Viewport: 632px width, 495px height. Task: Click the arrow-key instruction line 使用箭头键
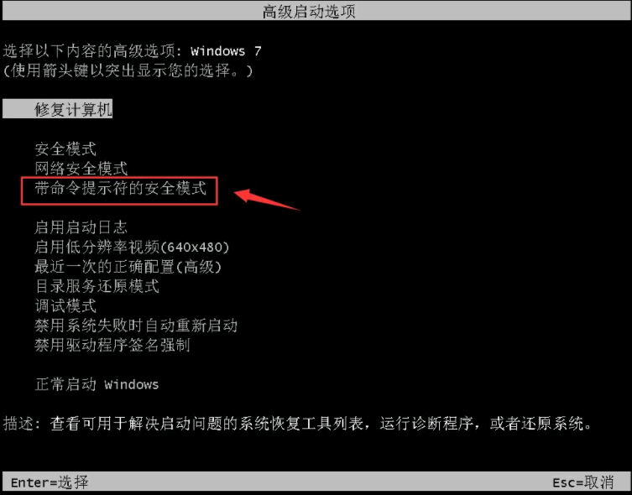coord(128,70)
